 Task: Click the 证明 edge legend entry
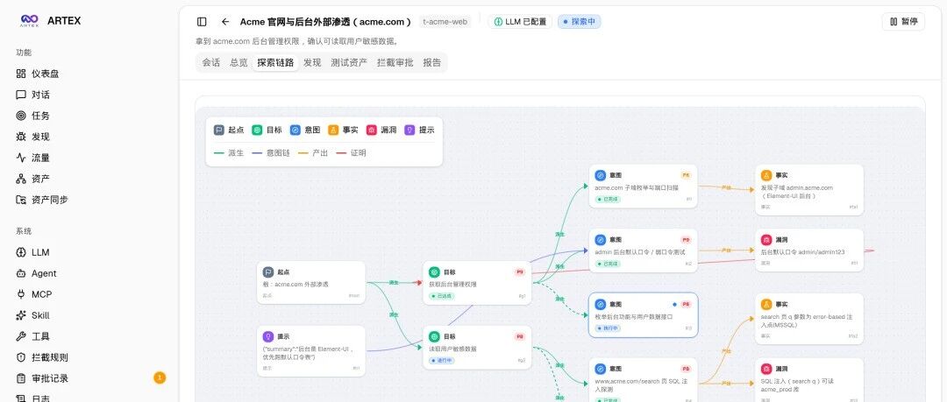[x=351, y=153]
